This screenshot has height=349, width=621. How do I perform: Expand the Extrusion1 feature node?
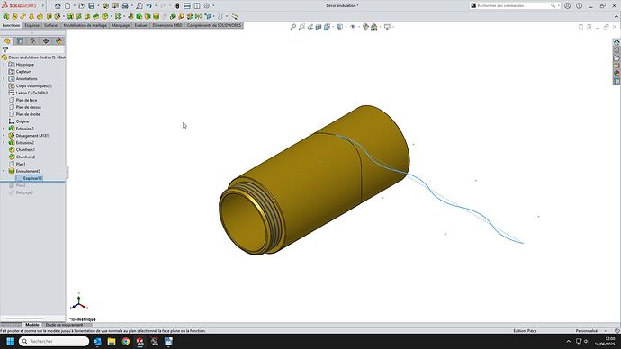[4, 129]
